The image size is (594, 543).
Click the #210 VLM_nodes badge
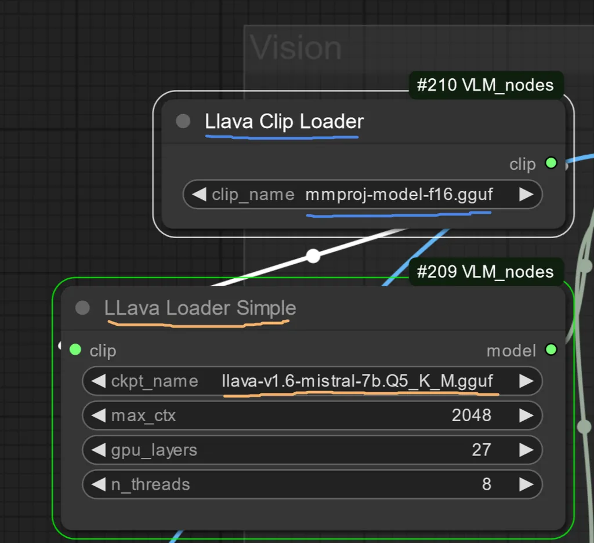coord(486,85)
